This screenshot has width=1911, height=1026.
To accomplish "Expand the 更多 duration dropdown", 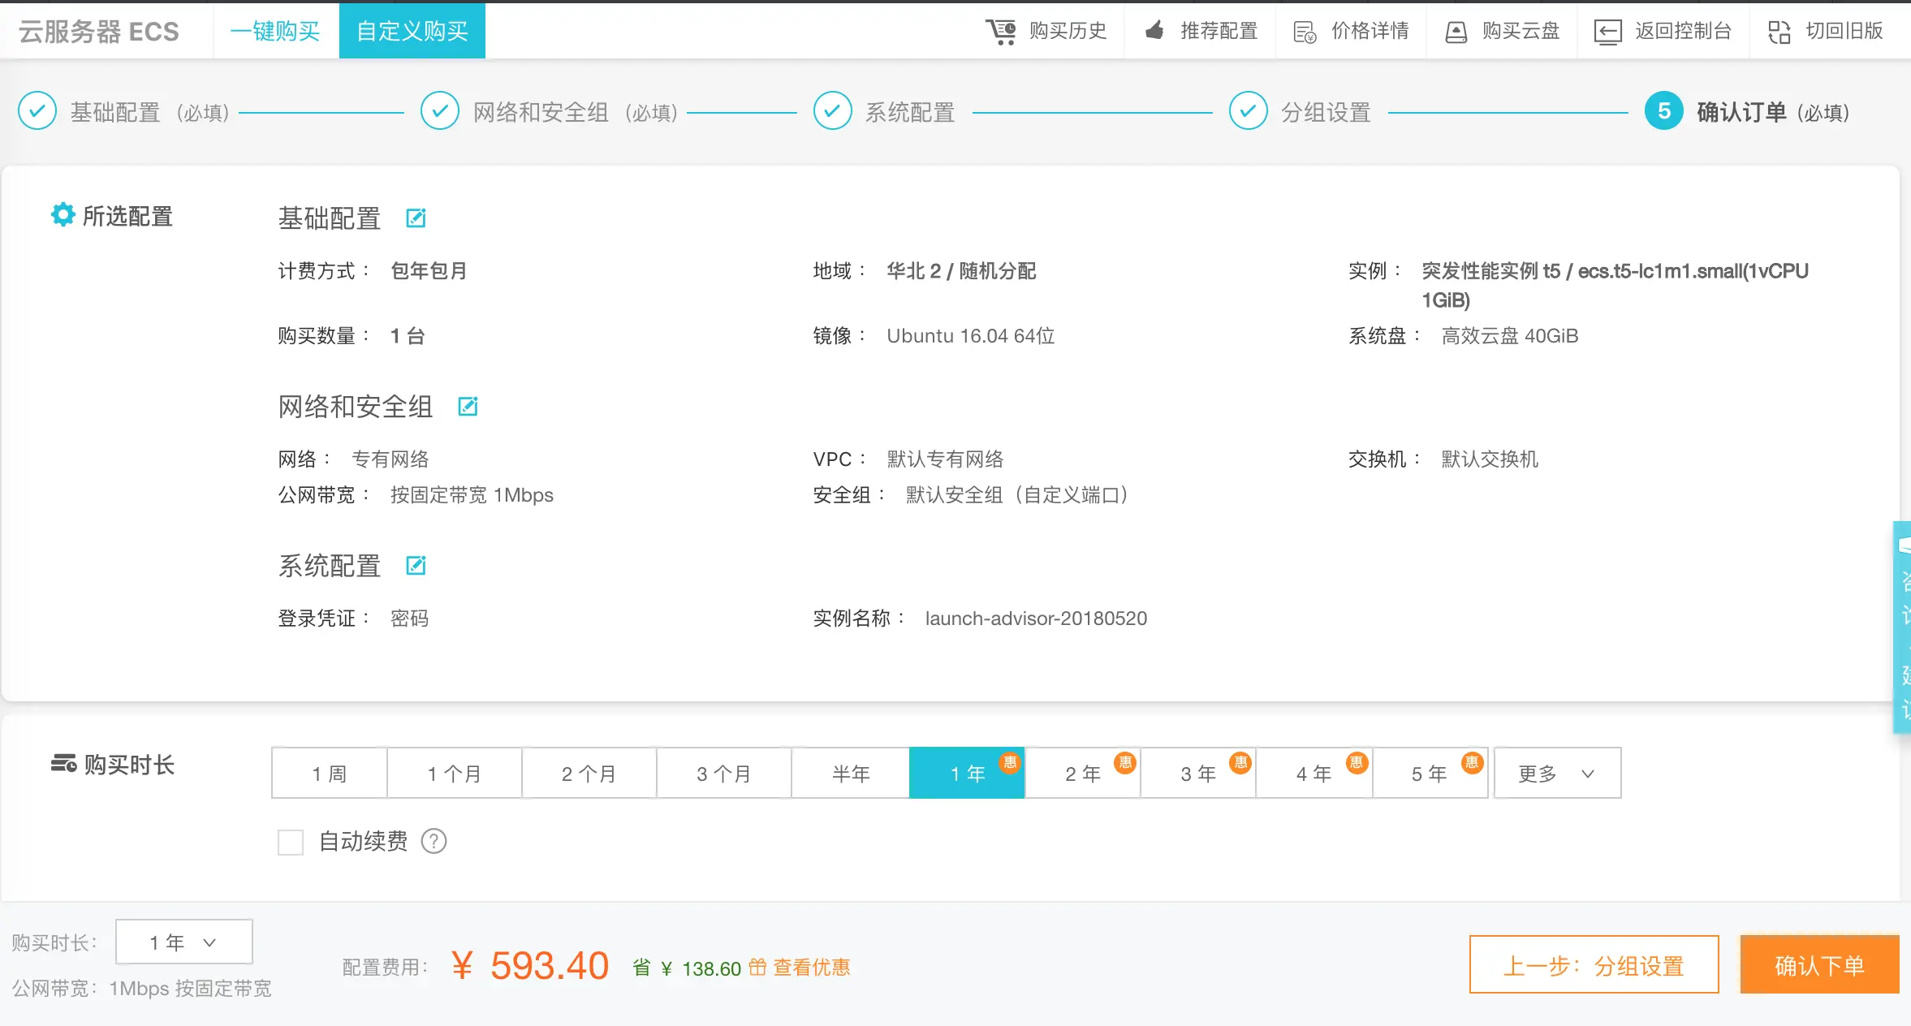I will [x=1557, y=774].
